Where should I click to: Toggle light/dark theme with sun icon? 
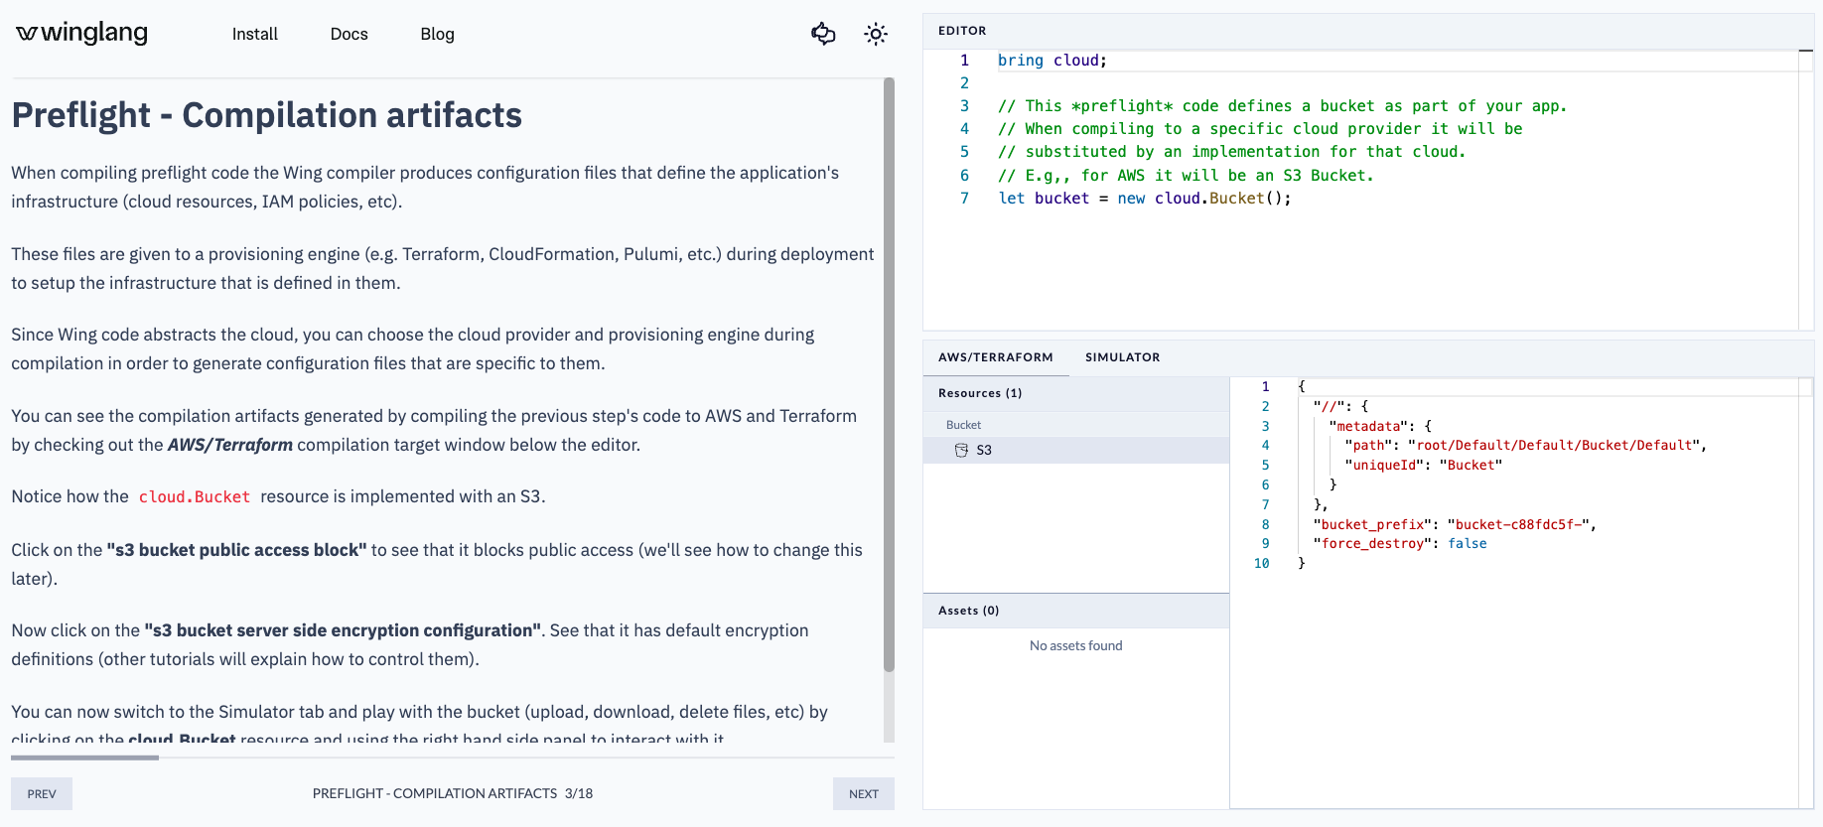pyautogui.click(x=875, y=34)
